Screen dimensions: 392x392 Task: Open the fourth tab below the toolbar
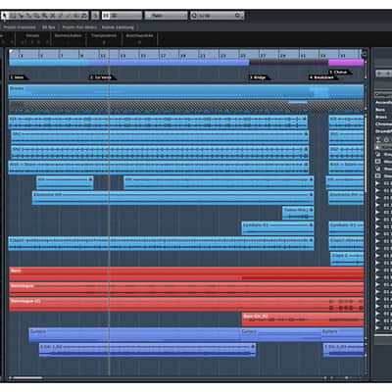[x=118, y=27]
